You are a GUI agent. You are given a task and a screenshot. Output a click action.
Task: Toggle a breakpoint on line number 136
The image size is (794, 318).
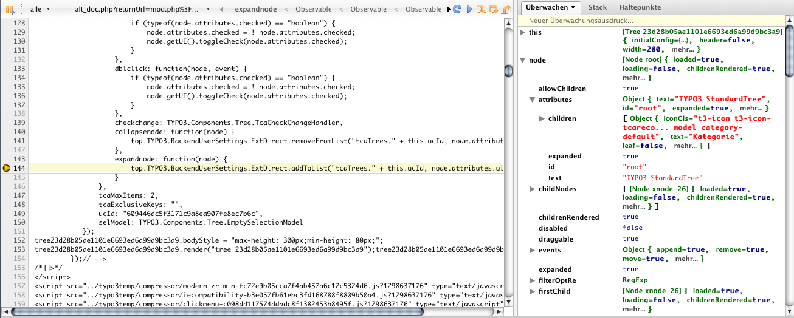20,96
